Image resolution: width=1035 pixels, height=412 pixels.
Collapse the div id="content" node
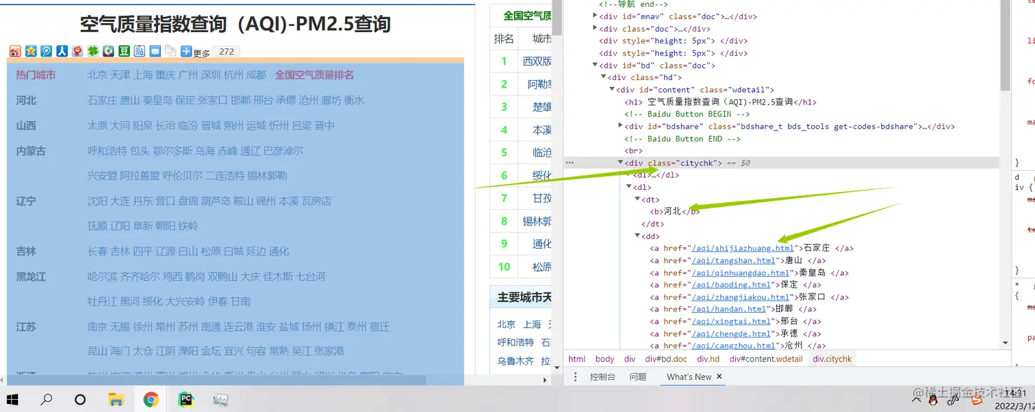pyautogui.click(x=612, y=90)
